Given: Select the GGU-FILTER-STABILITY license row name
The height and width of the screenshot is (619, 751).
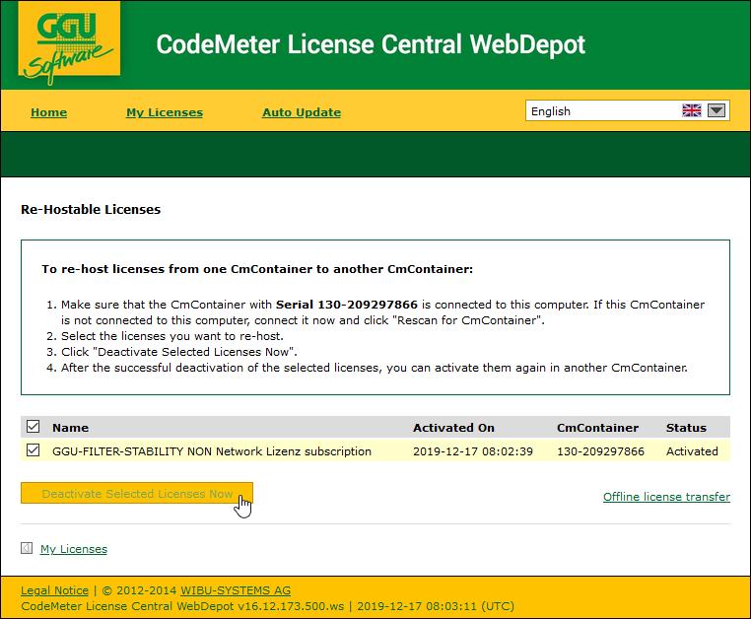Looking at the screenshot, I should click(x=212, y=451).
